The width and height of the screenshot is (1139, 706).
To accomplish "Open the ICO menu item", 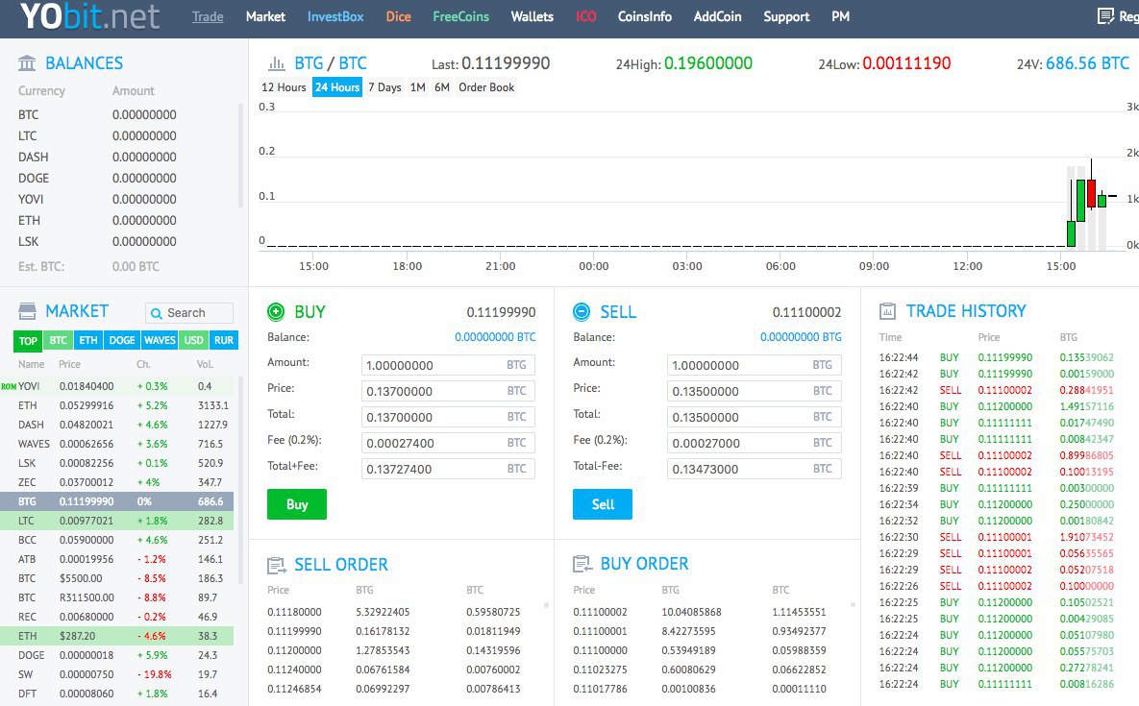I will 585,16.
